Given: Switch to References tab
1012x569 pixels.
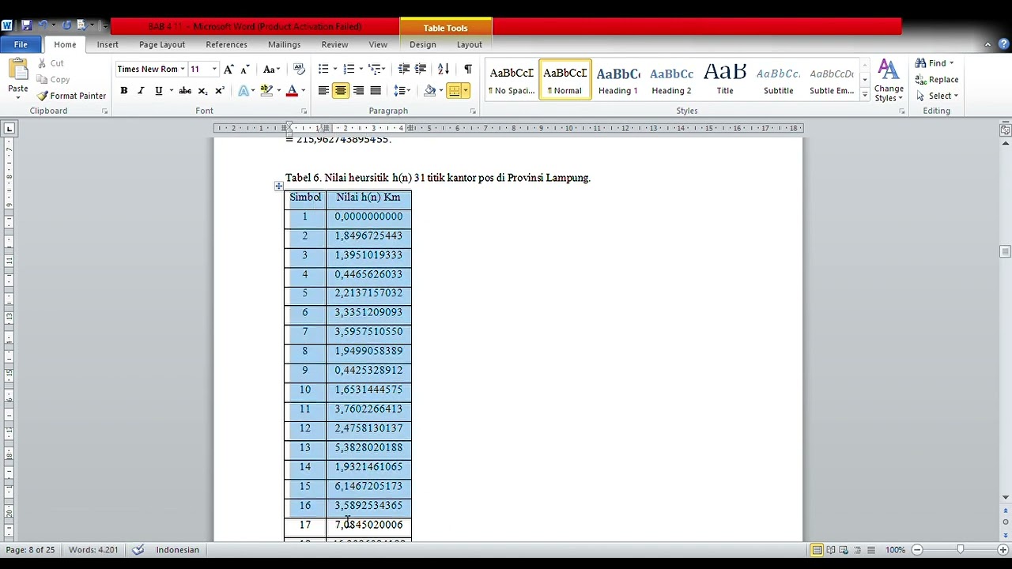Looking at the screenshot, I should coord(227,44).
